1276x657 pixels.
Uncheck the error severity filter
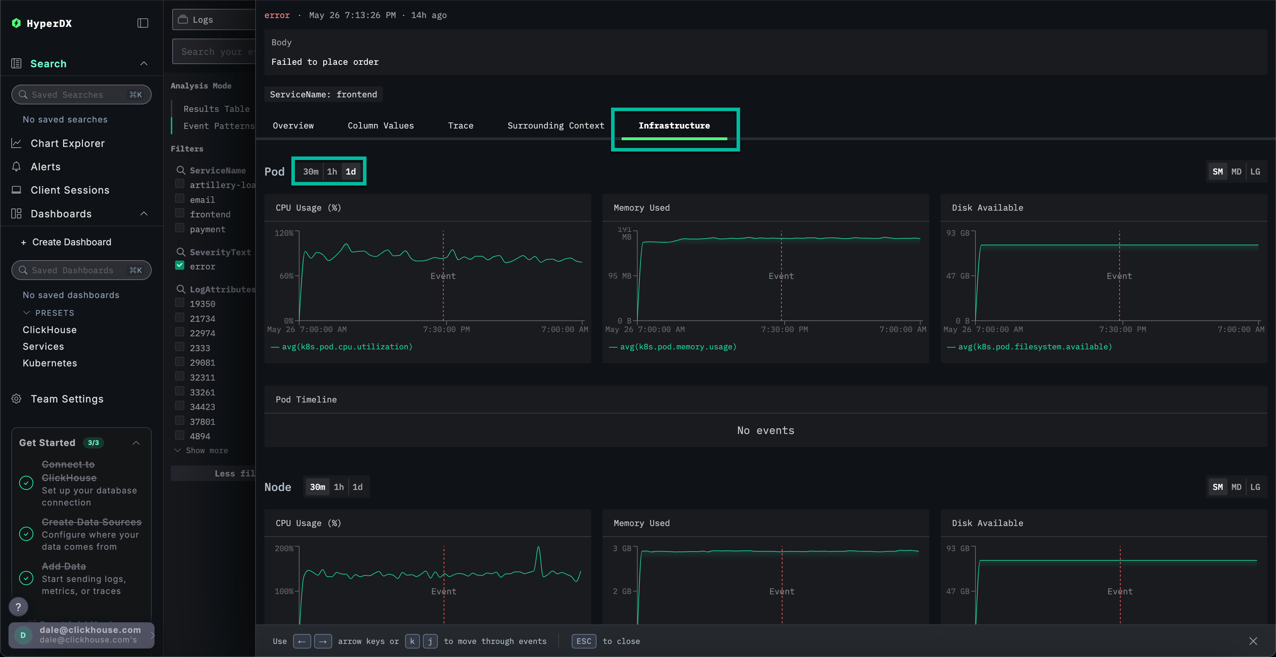point(180,266)
